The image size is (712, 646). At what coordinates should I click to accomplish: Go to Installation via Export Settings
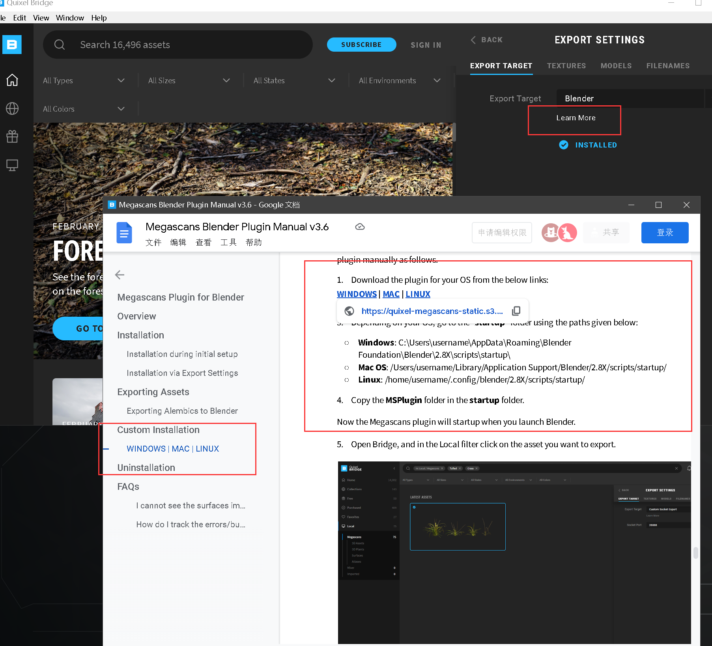pos(182,373)
